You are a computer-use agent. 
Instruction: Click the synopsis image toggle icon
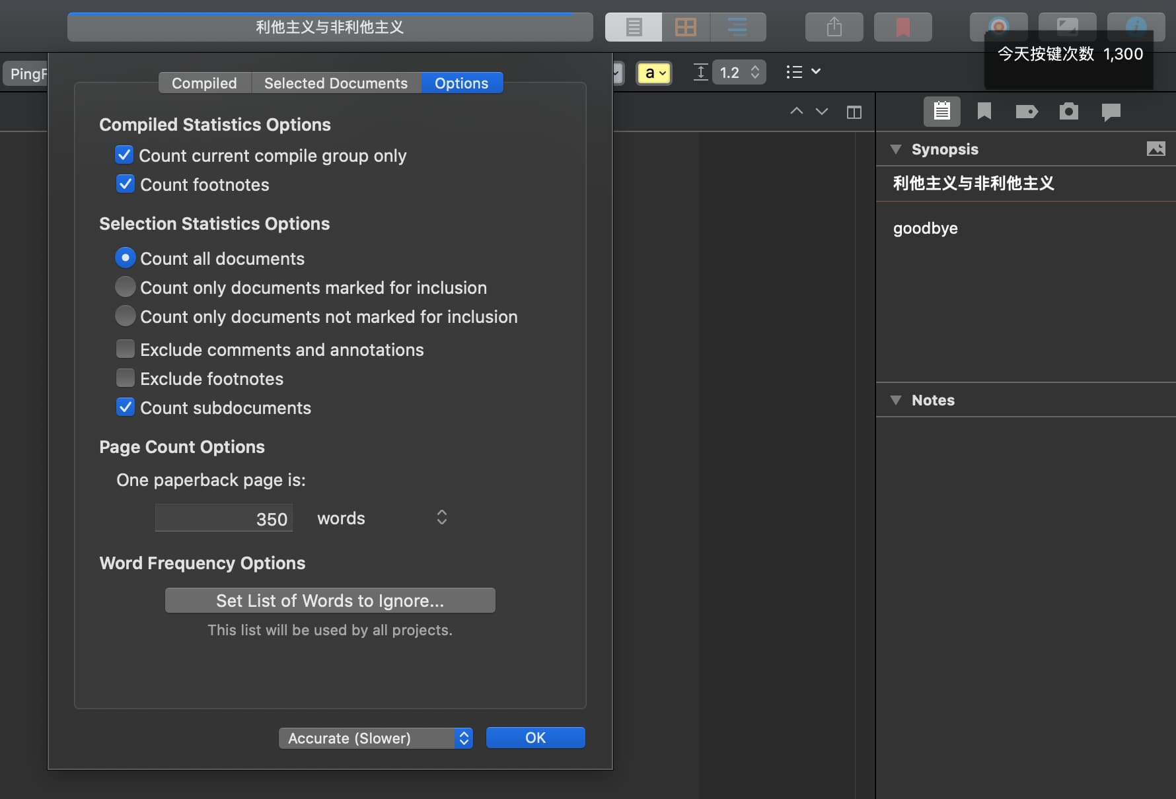pos(1156,149)
